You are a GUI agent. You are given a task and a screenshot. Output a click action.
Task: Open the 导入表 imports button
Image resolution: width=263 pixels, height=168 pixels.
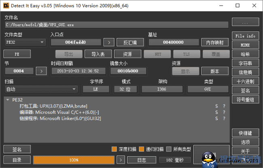(x=98, y=54)
